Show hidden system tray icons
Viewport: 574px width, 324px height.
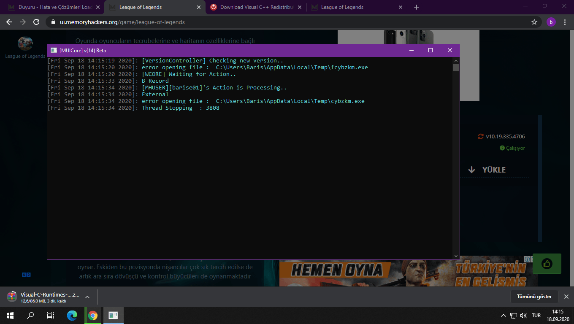coord(504,316)
